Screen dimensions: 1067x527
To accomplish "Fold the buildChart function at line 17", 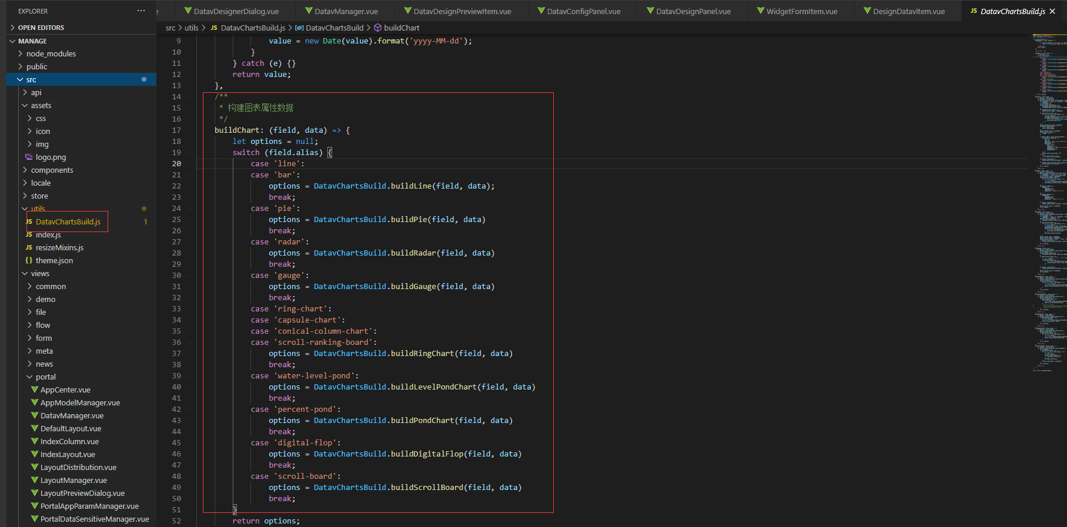I will pos(190,130).
